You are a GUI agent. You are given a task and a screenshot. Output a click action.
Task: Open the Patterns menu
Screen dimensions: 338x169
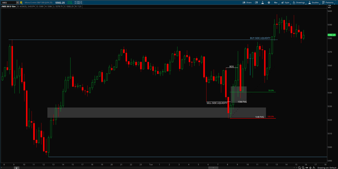pos(328,3)
